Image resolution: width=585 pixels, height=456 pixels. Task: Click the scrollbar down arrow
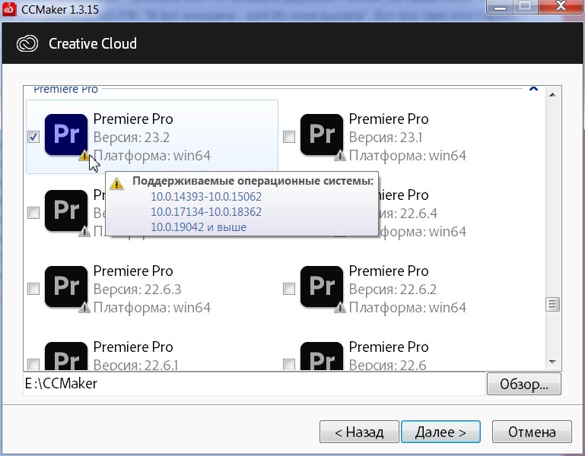click(552, 362)
